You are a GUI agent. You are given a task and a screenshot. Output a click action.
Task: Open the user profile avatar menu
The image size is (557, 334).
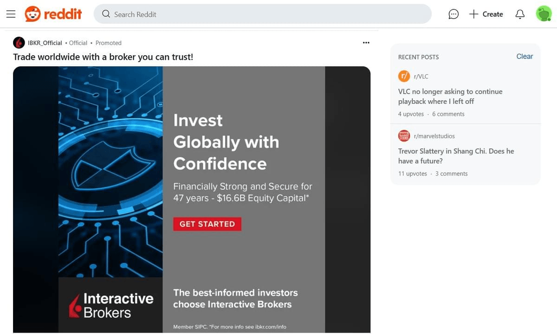pyautogui.click(x=544, y=14)
